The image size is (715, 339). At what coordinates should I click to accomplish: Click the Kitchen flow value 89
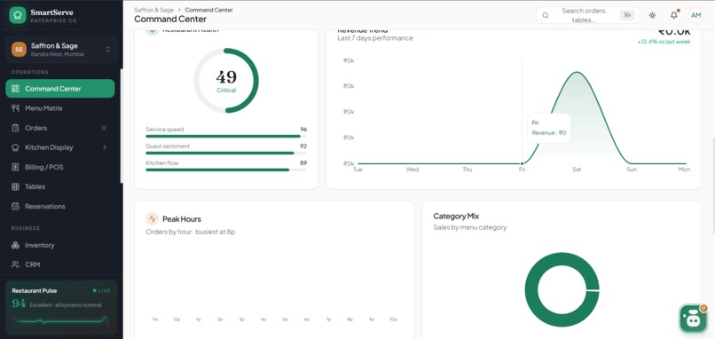(303, 163)
